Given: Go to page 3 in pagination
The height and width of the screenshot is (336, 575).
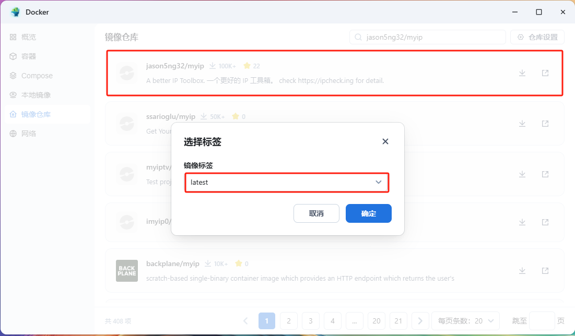Looking at the screenshot, I should point(311,321).
